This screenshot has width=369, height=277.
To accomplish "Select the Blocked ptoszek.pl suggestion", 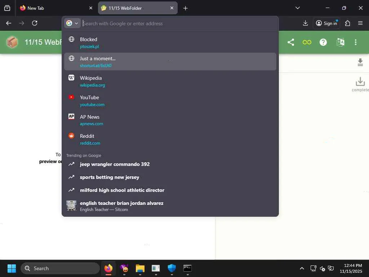I will [170, 43].
